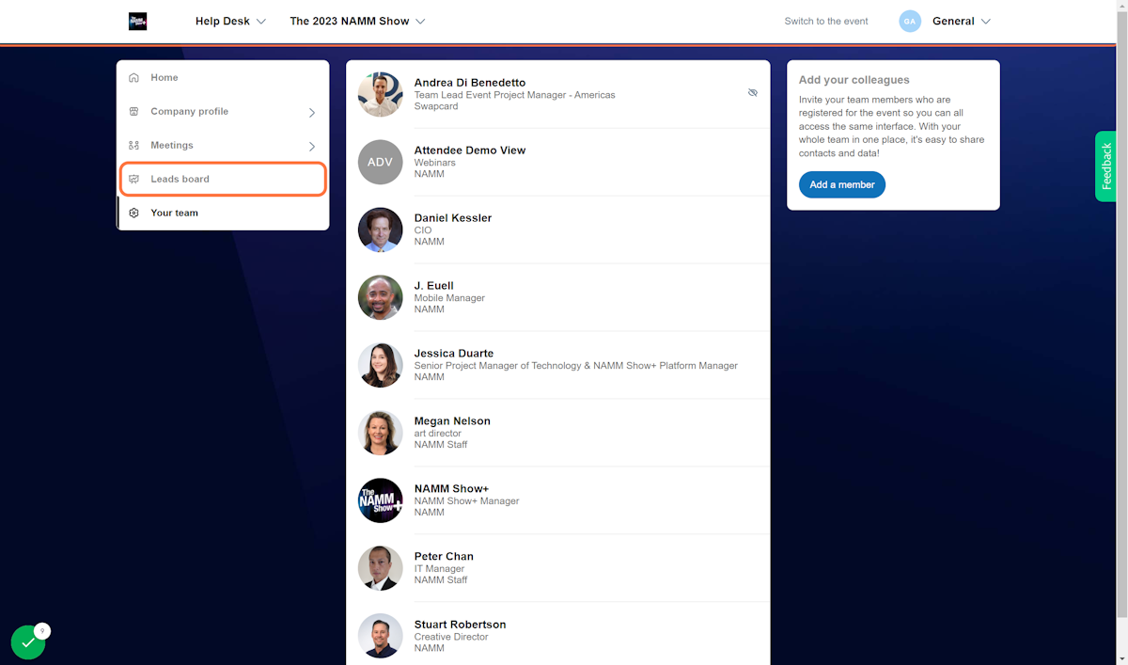Open the Feedback tab on the right edge
Screen dimensions: 1128x665
tap(1105, 166)
